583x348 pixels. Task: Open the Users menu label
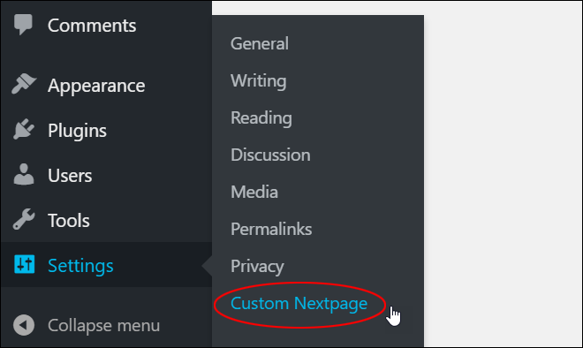70,176
